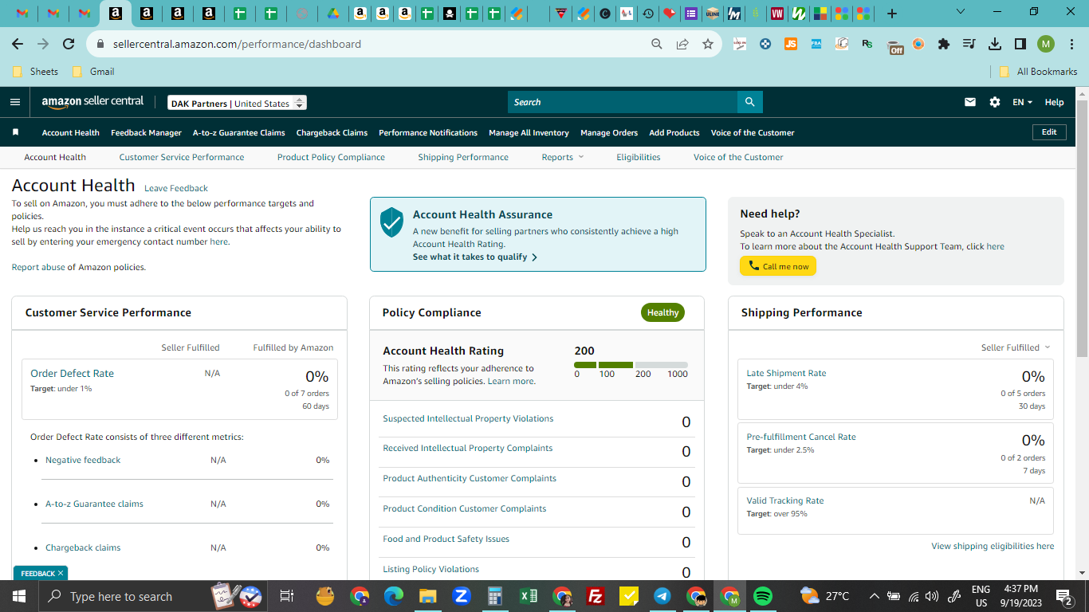This screenshot has height=612, width=1089.
Task: Open Spotify from the taskbar
Action: pyautogui.click(x=763, y=596)
